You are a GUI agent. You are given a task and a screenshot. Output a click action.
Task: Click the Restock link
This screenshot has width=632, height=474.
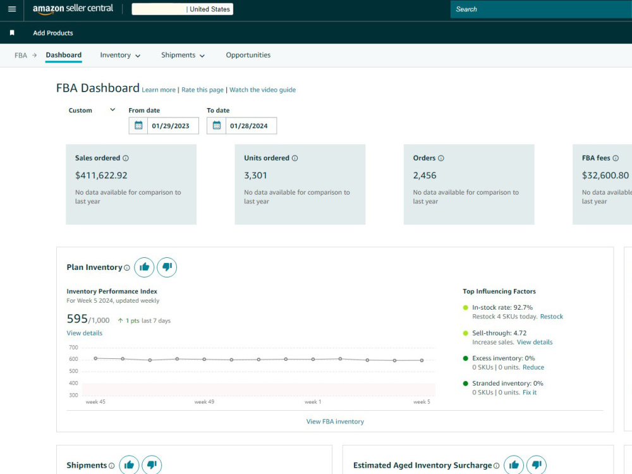coord(551,317)
